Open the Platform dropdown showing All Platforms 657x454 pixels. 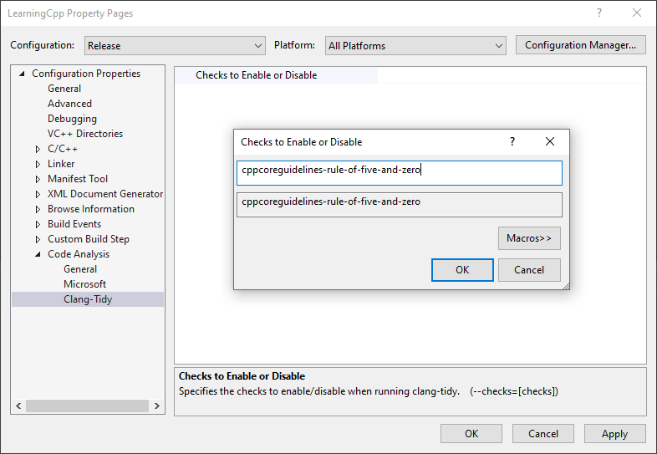click(415, 45)
